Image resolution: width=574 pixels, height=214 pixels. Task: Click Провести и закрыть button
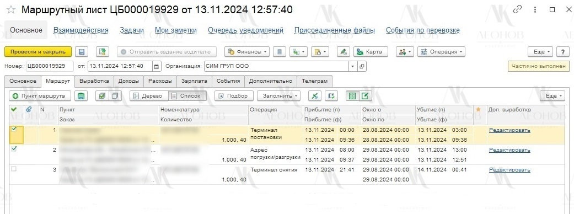[37, 52]
